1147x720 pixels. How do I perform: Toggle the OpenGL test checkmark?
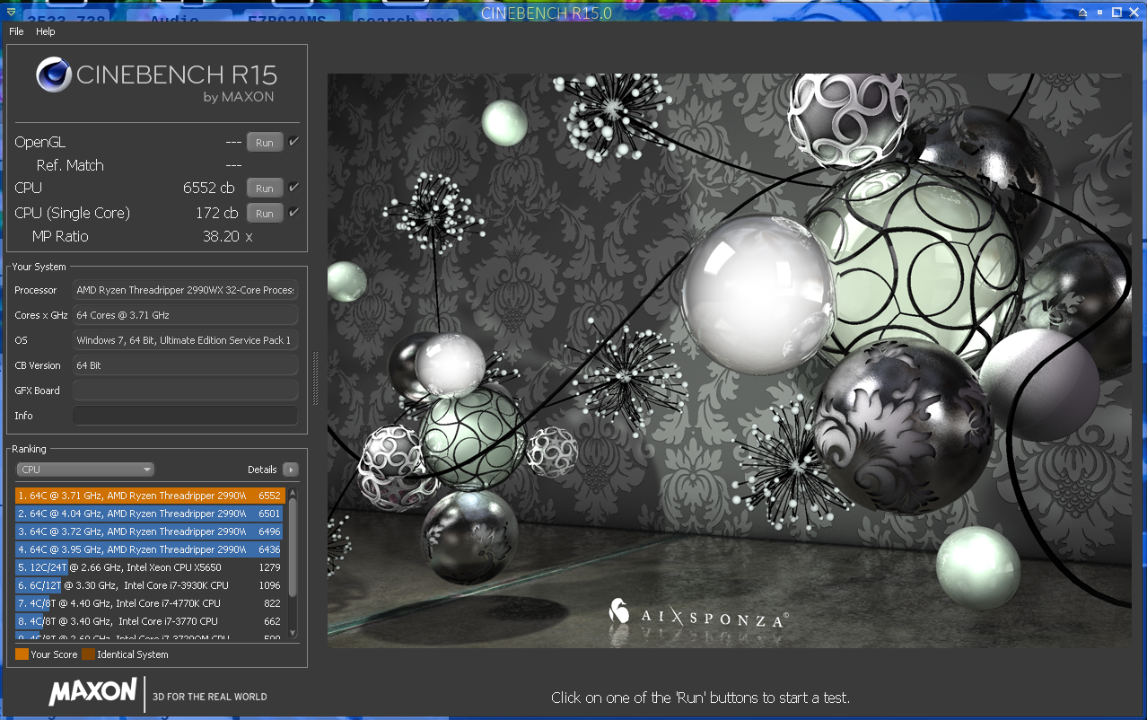293,142
